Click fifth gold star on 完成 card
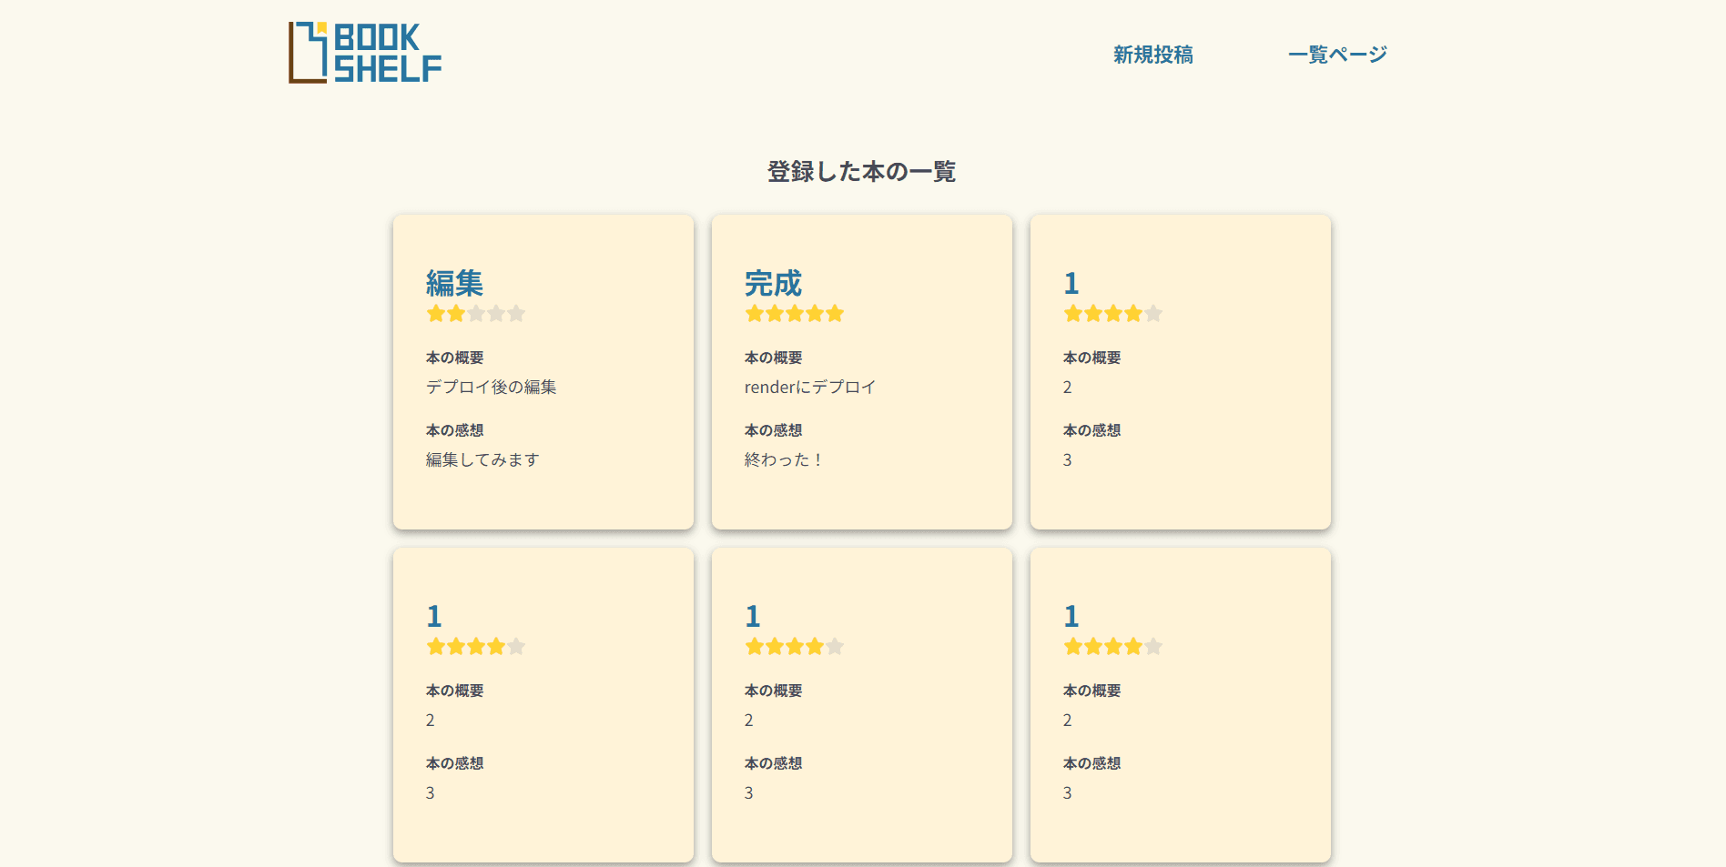 pyautogui.click(x=835, y=314)
